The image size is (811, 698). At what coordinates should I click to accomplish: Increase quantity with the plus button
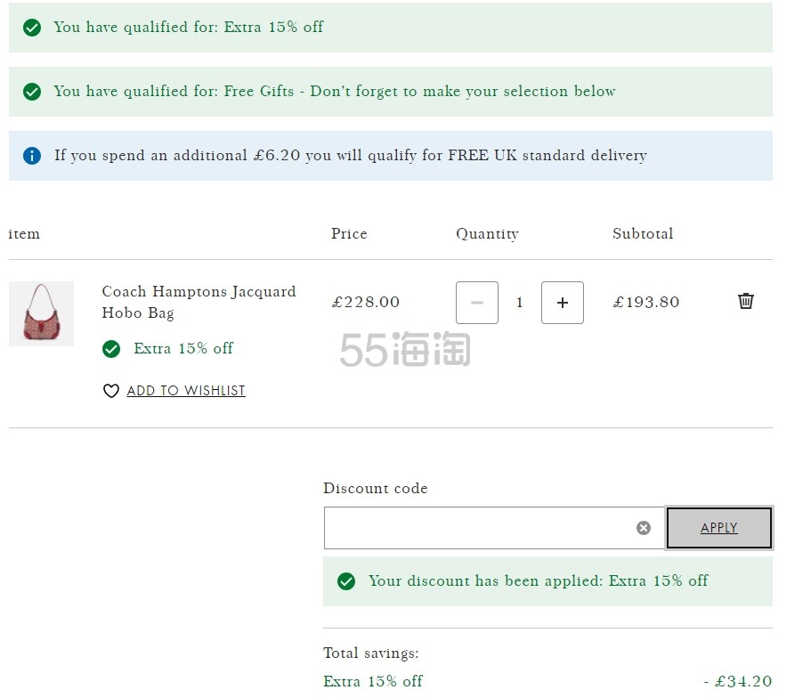(x=563, y=303)
